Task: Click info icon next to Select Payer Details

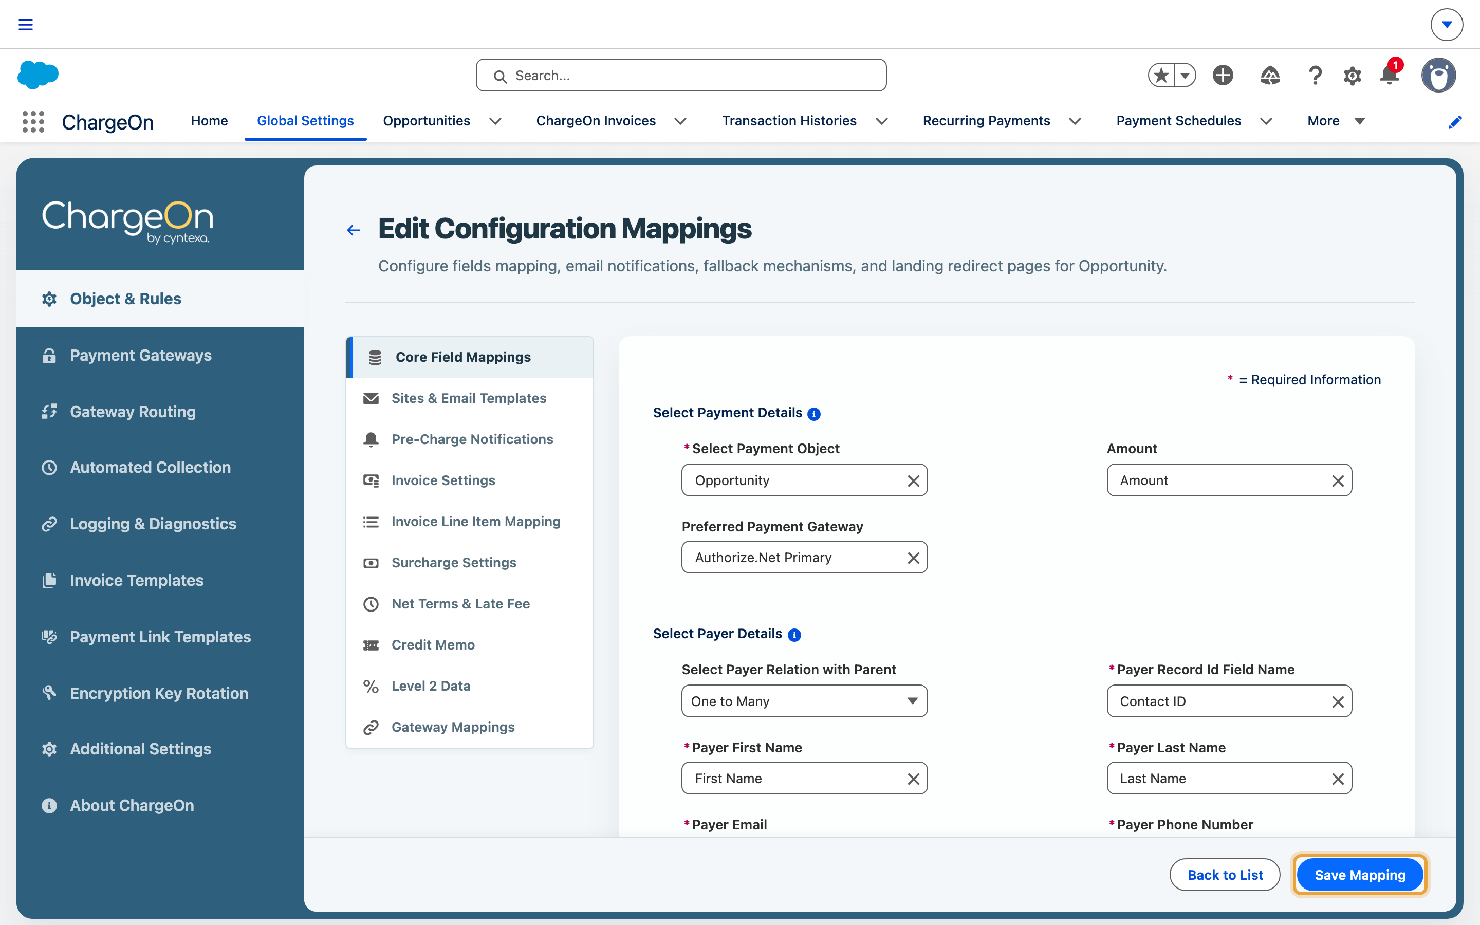Action: pos(794,635)
